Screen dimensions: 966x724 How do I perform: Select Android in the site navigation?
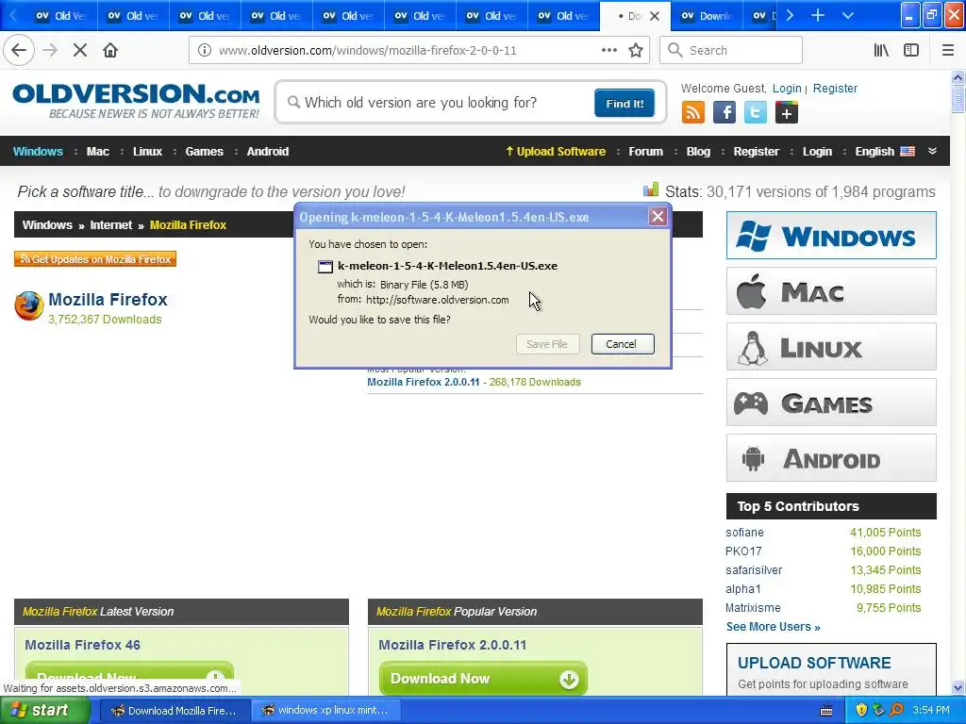[267, 152]
